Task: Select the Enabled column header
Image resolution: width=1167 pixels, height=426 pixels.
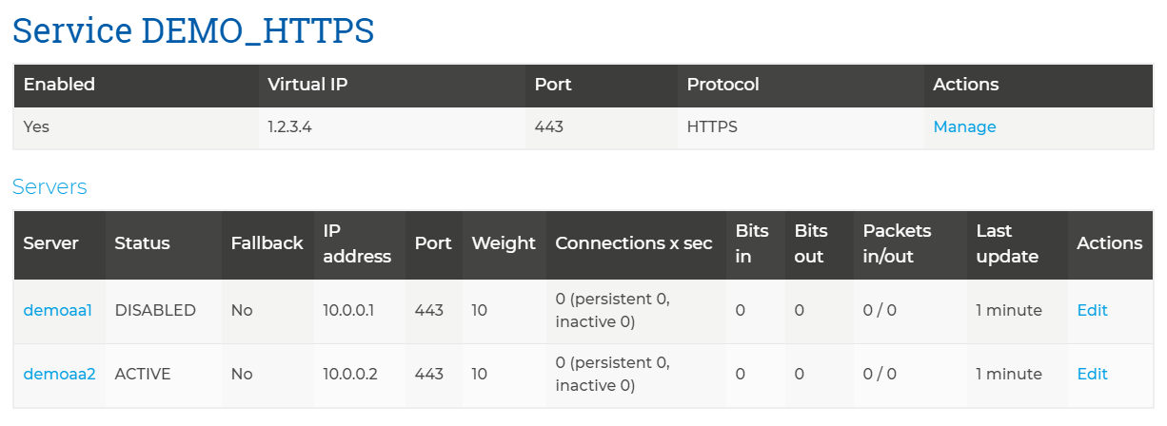Action: tap(59, 84)
